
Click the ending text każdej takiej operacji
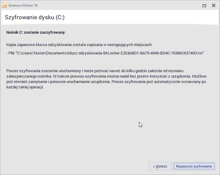pyautogui.click(x=25, y=87)
